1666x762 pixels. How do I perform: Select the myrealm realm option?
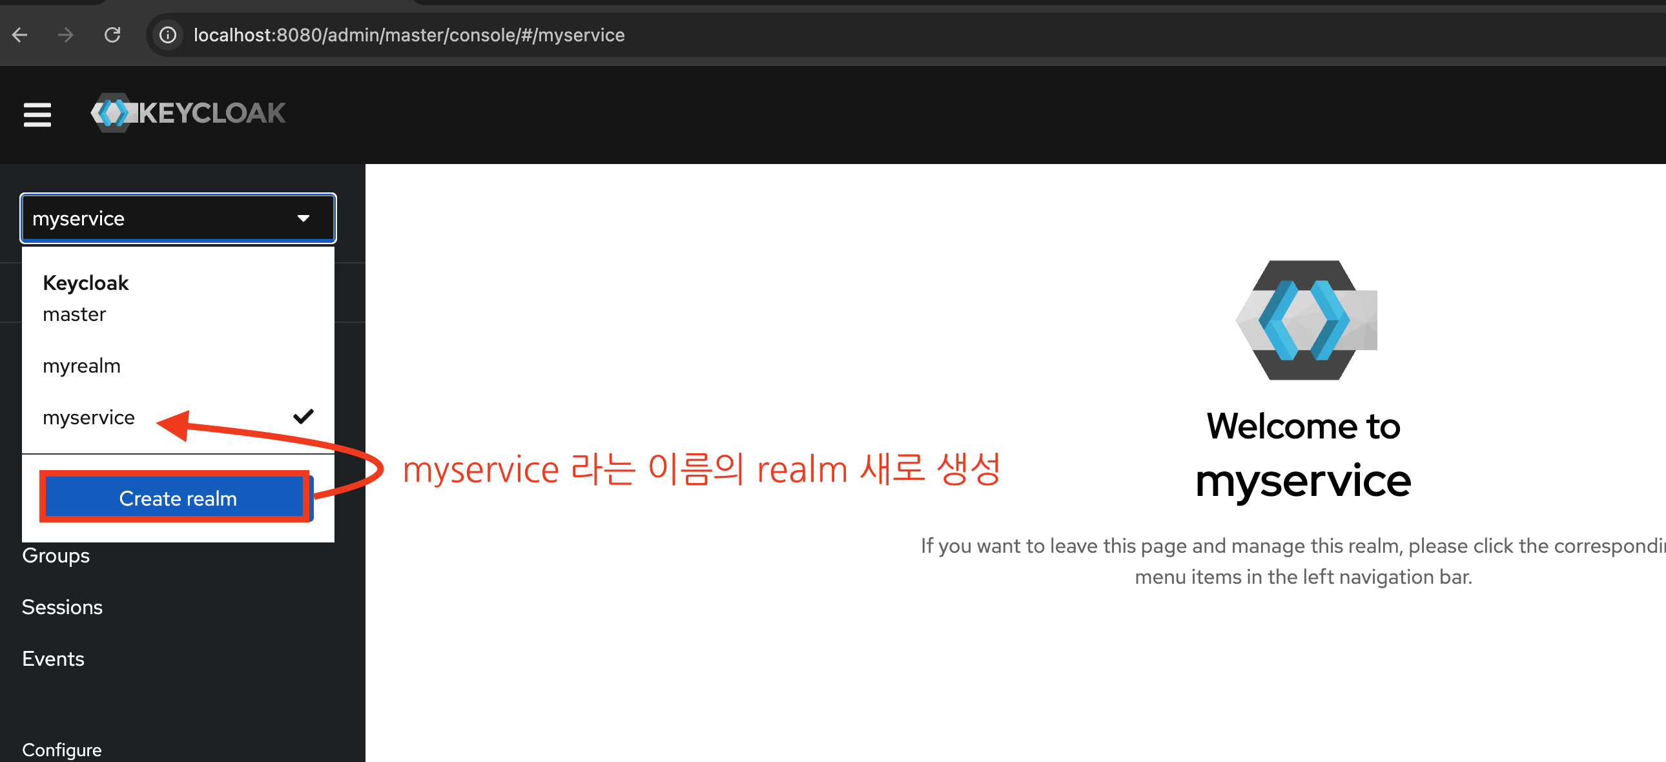tap(81, 366)
